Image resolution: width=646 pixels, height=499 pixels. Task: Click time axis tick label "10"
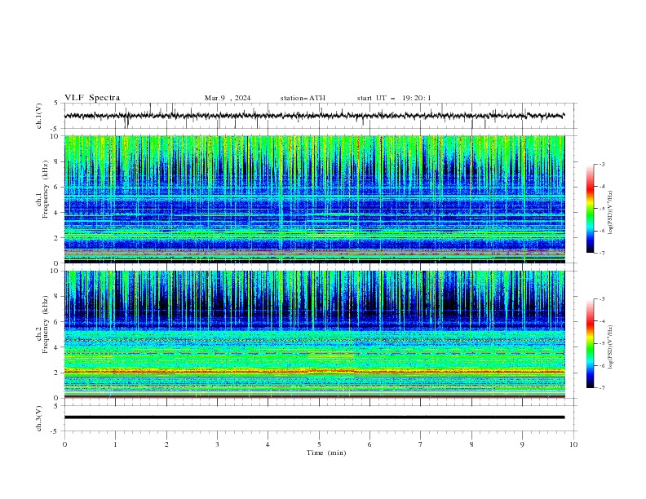tap(573, 444)
